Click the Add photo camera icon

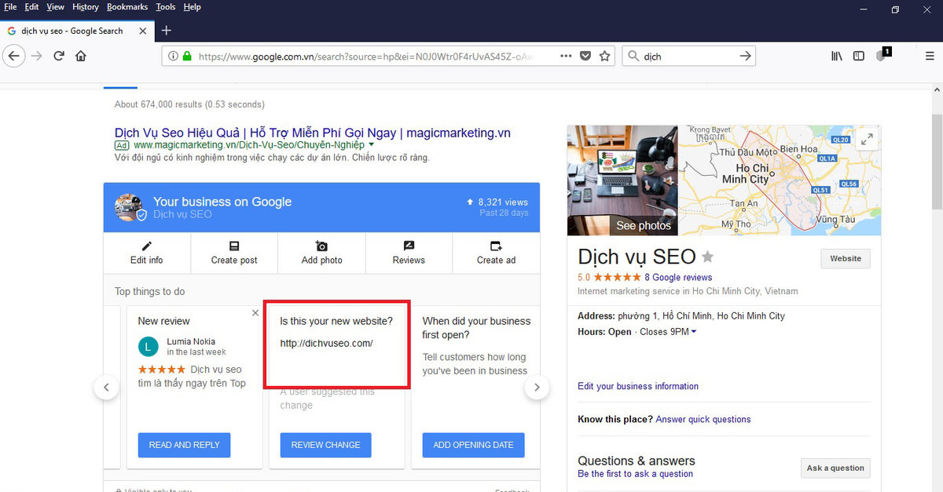pos(321,246)
